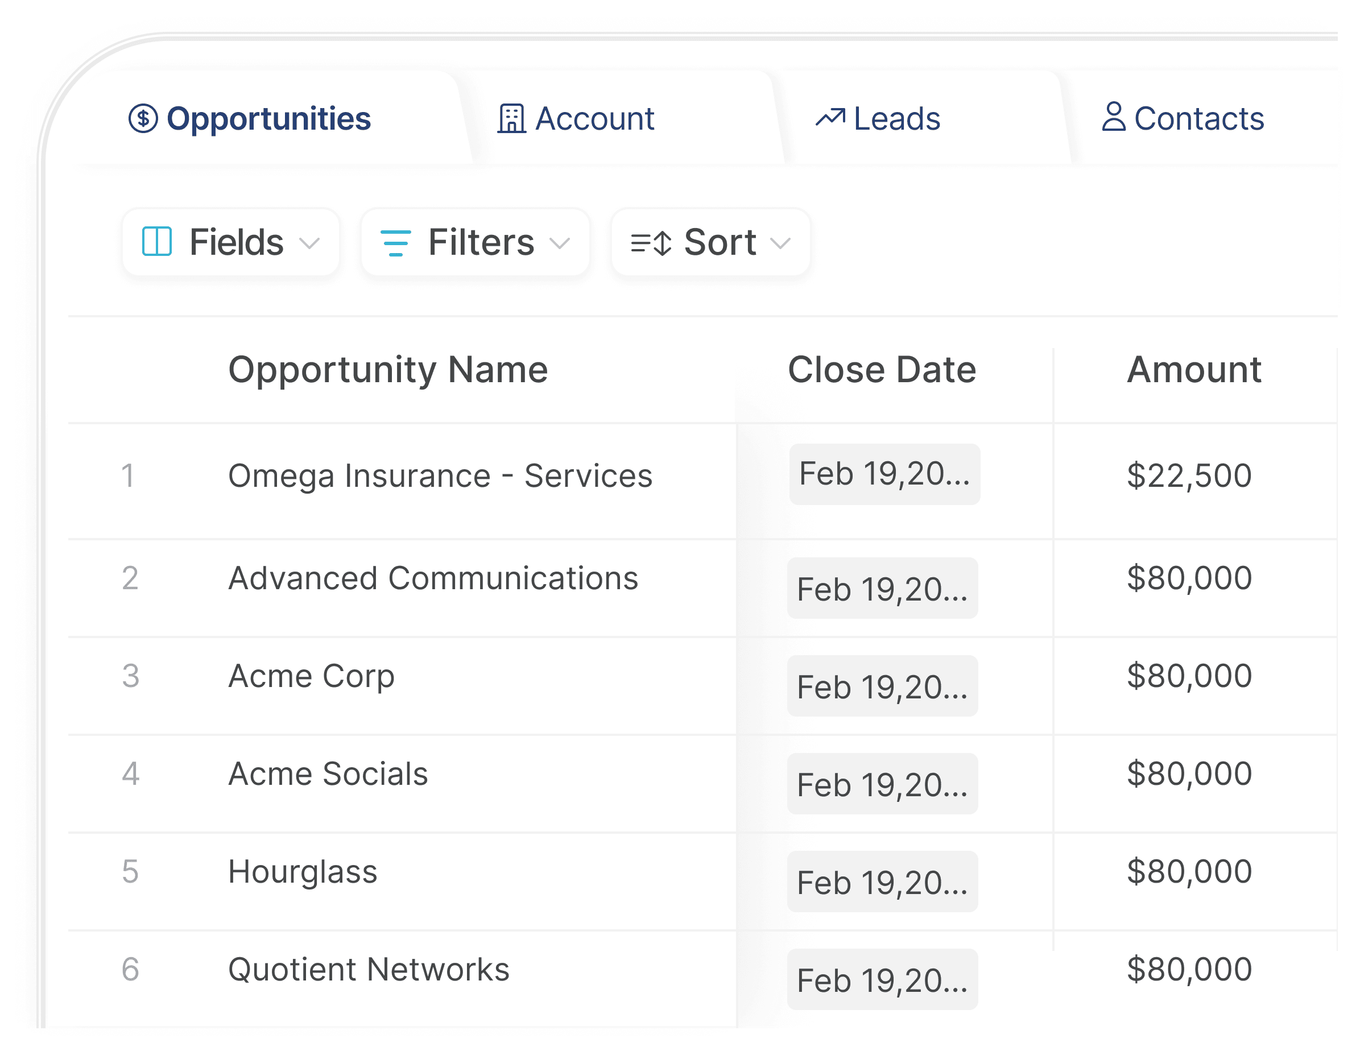
Task: Click close date for Acme Corp row
Action: (883, 686)
